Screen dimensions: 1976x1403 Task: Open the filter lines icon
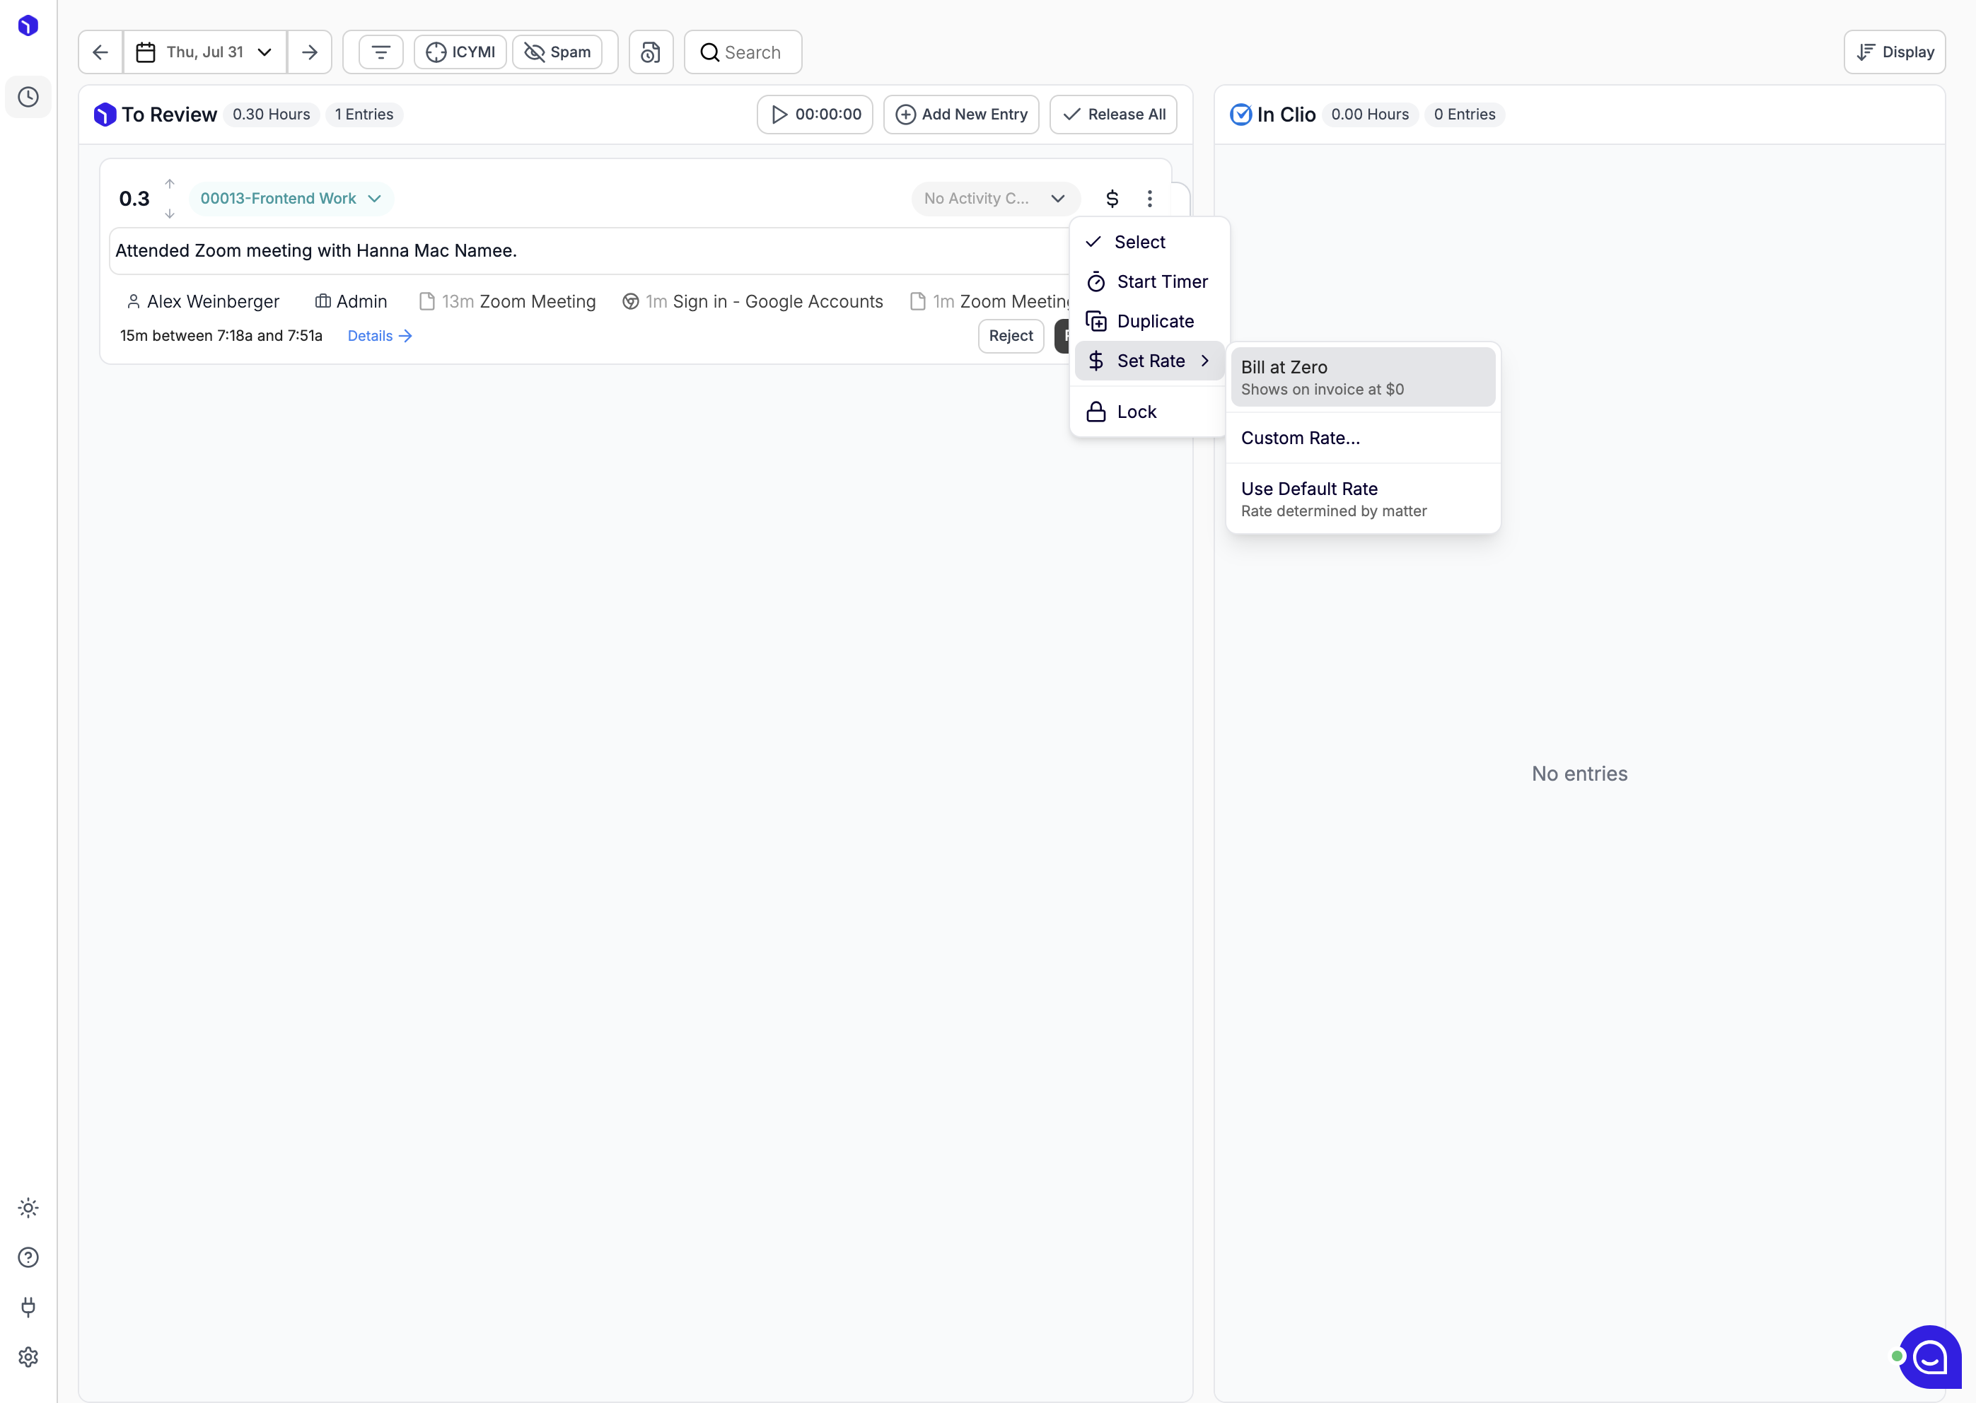[381, 52]
